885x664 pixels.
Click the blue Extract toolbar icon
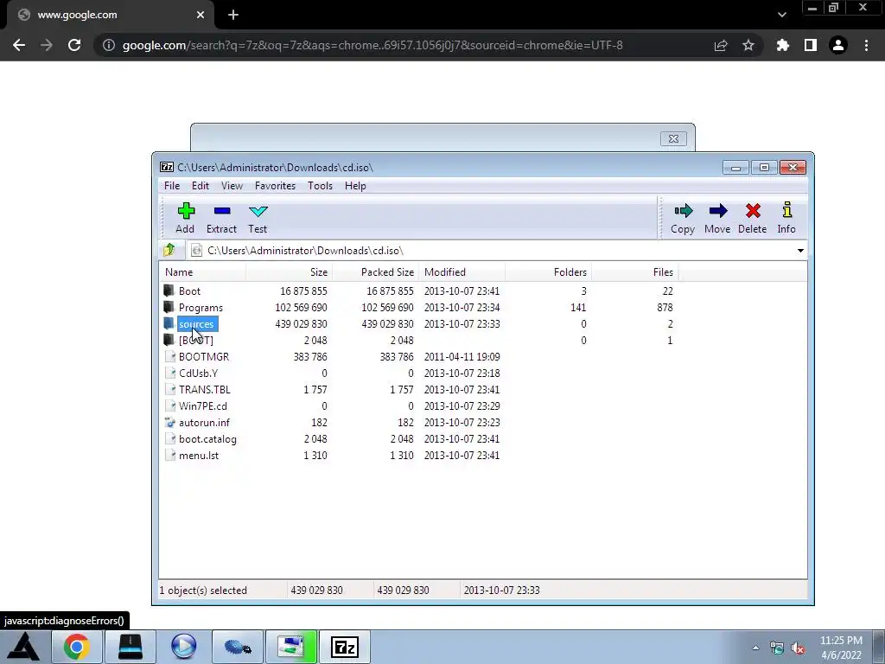[222, 211]
